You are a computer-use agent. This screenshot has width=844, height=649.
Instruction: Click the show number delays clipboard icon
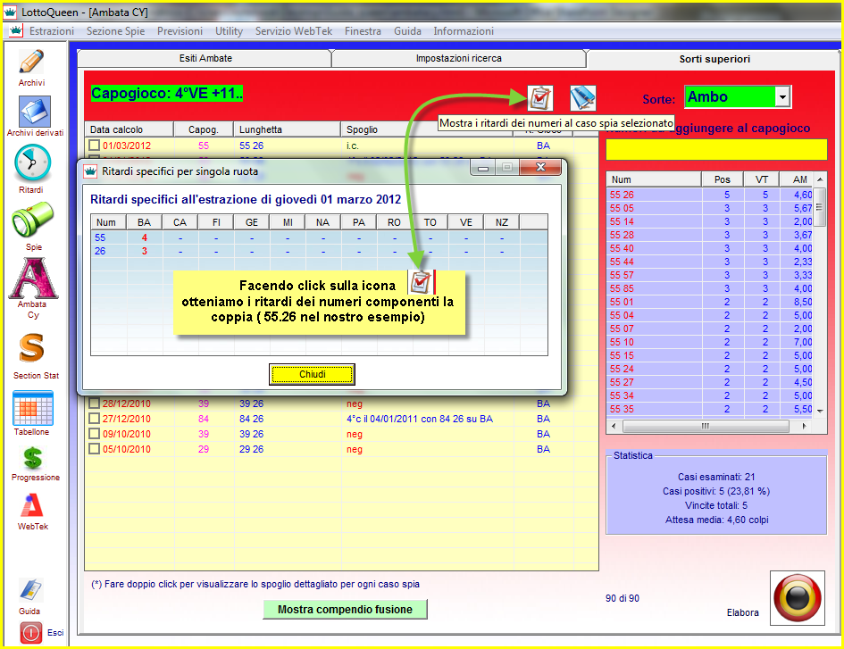pyautogui.click(x=539, y=98)
